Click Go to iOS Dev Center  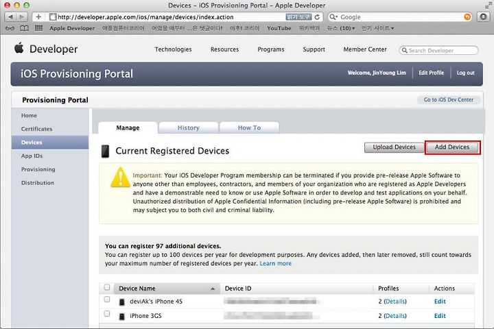click(x=449, y=100)
